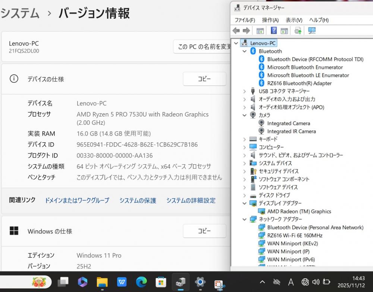This screenshot has width=373, height=292.
Task: Click the volume icon in system tray
Action: (316, 282)
